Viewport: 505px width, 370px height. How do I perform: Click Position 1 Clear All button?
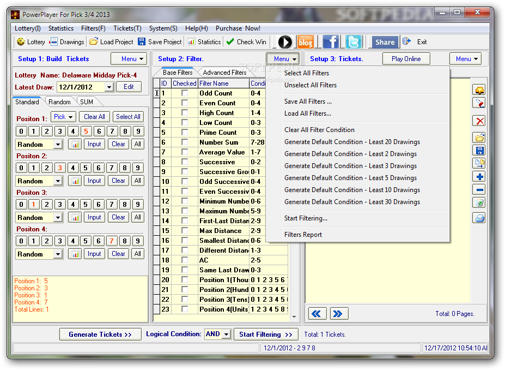[94, 117]
